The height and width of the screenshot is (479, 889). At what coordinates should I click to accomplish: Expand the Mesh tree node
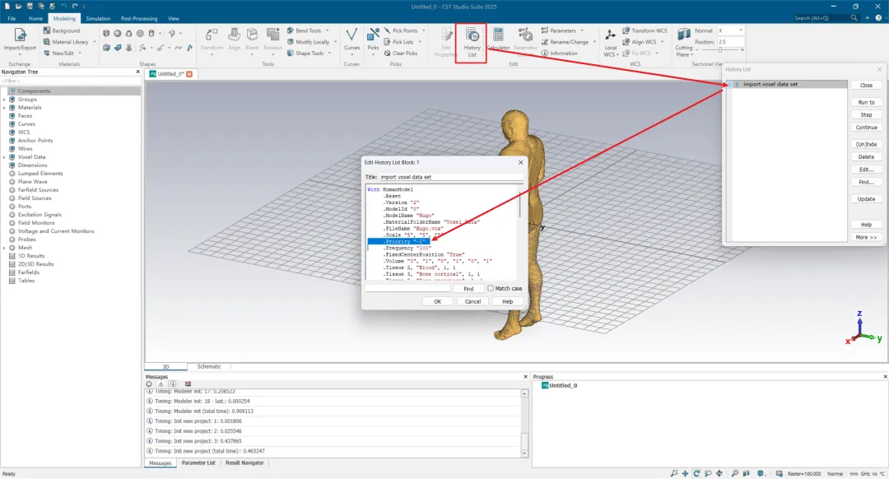click(5, 248)
